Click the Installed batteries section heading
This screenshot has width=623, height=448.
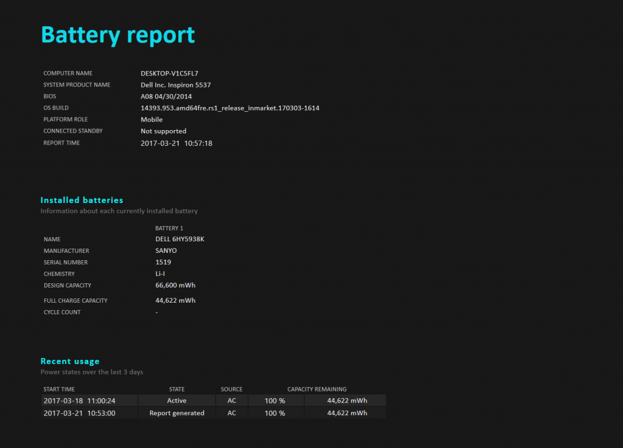82,200
